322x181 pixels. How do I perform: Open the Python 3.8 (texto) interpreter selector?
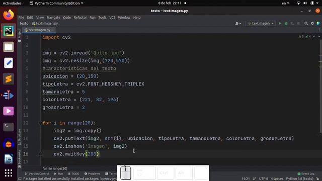tap(300, 179)
